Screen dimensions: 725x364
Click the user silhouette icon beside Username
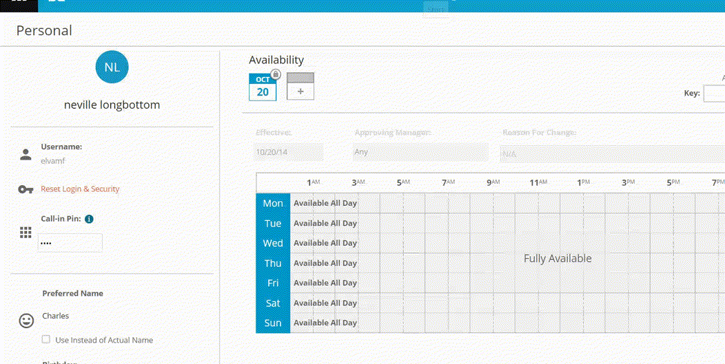tap(25, 154)
